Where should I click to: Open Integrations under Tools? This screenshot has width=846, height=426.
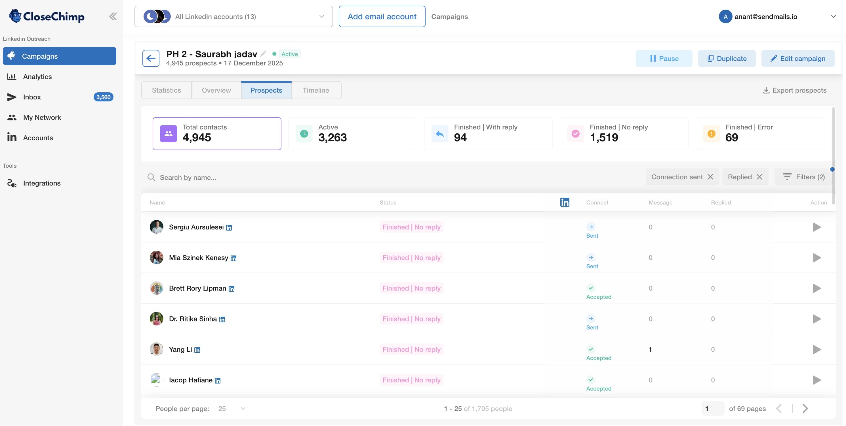click(42, 183)
